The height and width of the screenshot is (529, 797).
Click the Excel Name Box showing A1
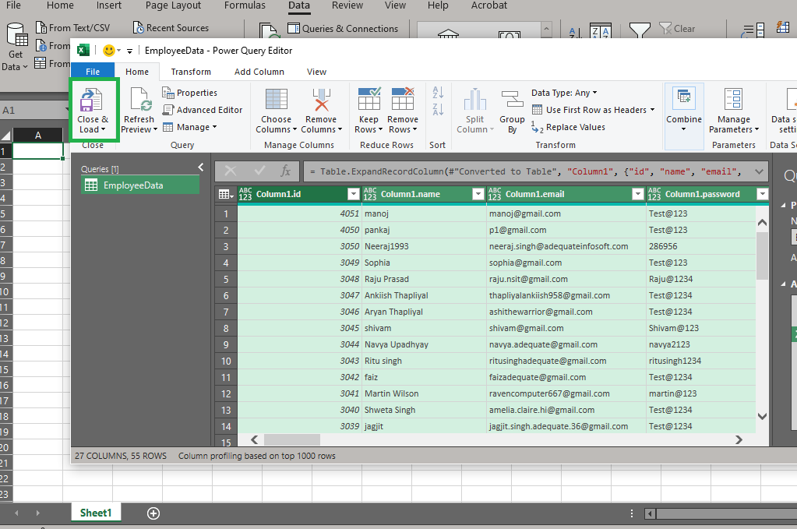coord(34,111)
